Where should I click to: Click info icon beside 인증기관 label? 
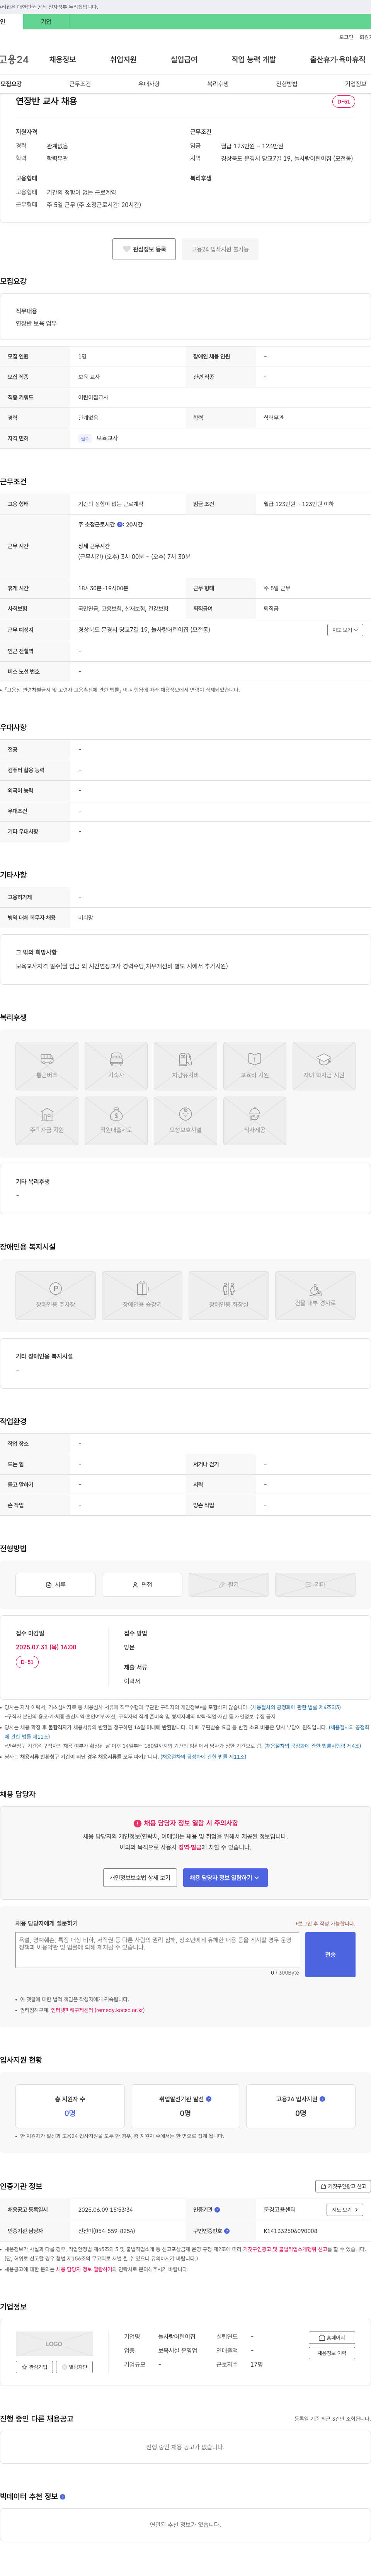pyautogui.click(x=217, y=2209)
